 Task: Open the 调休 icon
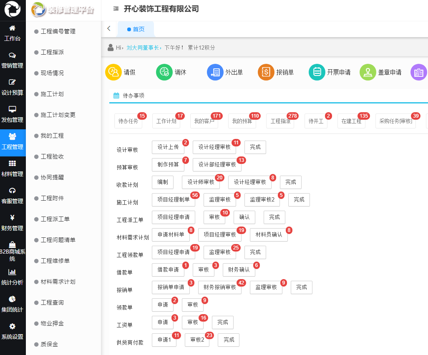164,72
